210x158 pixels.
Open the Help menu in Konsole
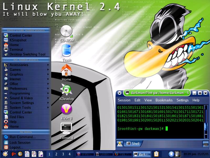196,100
